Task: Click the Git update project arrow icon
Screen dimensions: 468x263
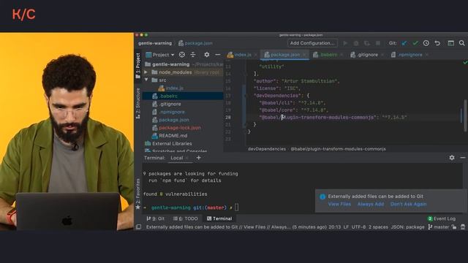Action: [404, 43]
